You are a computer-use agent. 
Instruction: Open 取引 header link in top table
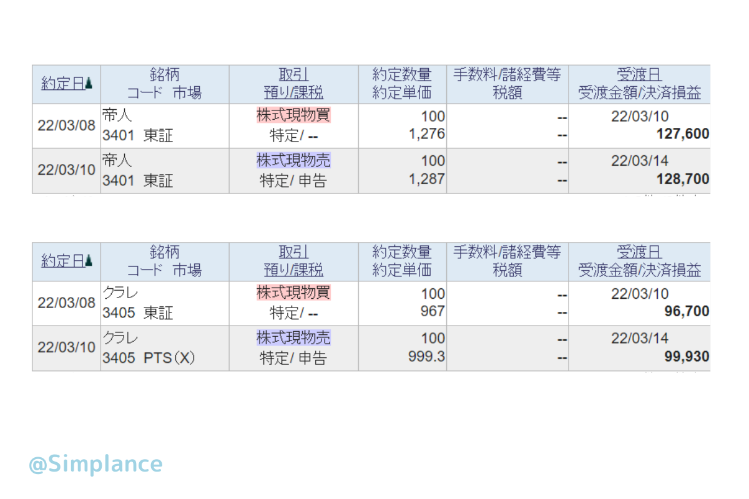point(293,75)
